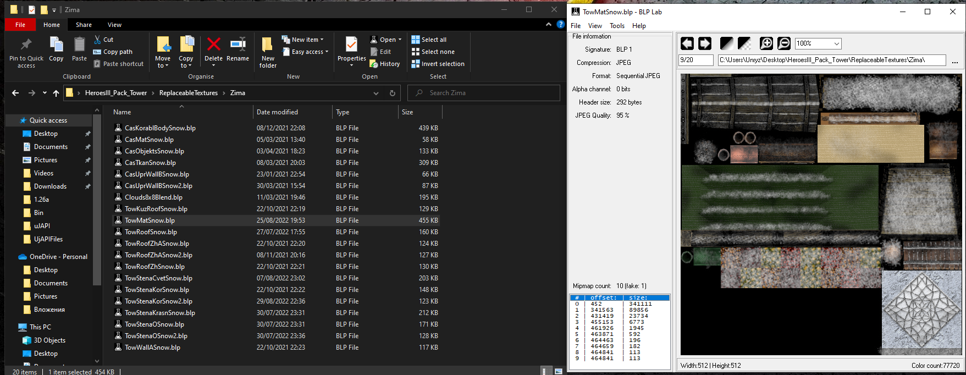Select mipmap row with offset 431419

pyautogui.click(x=620, y=316)
